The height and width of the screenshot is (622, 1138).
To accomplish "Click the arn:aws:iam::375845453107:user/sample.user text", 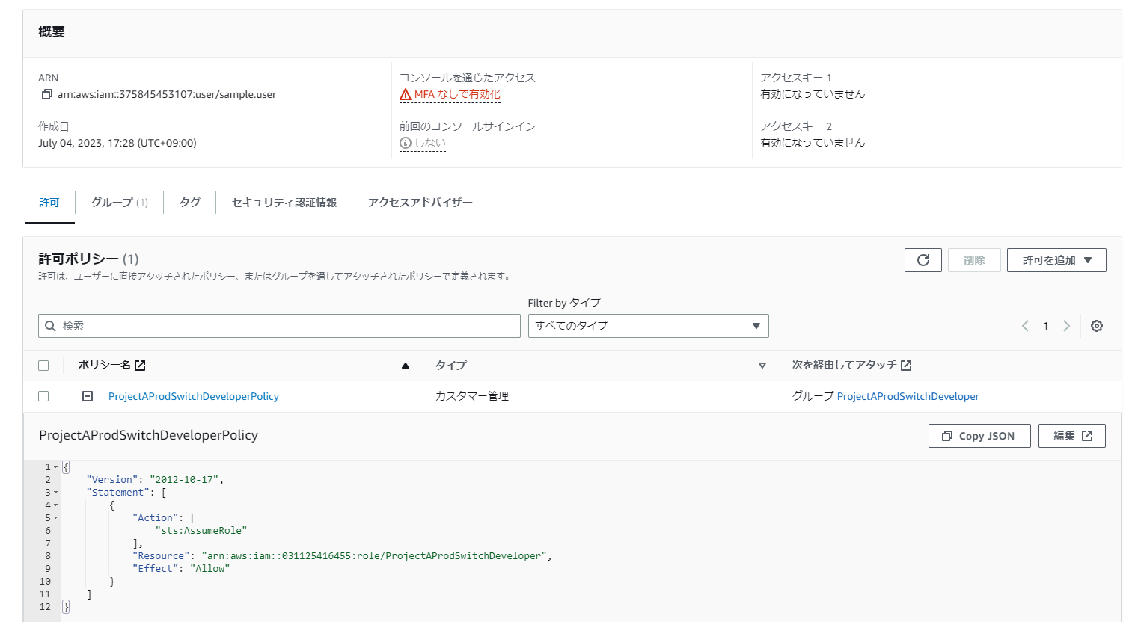I will 167,94.
